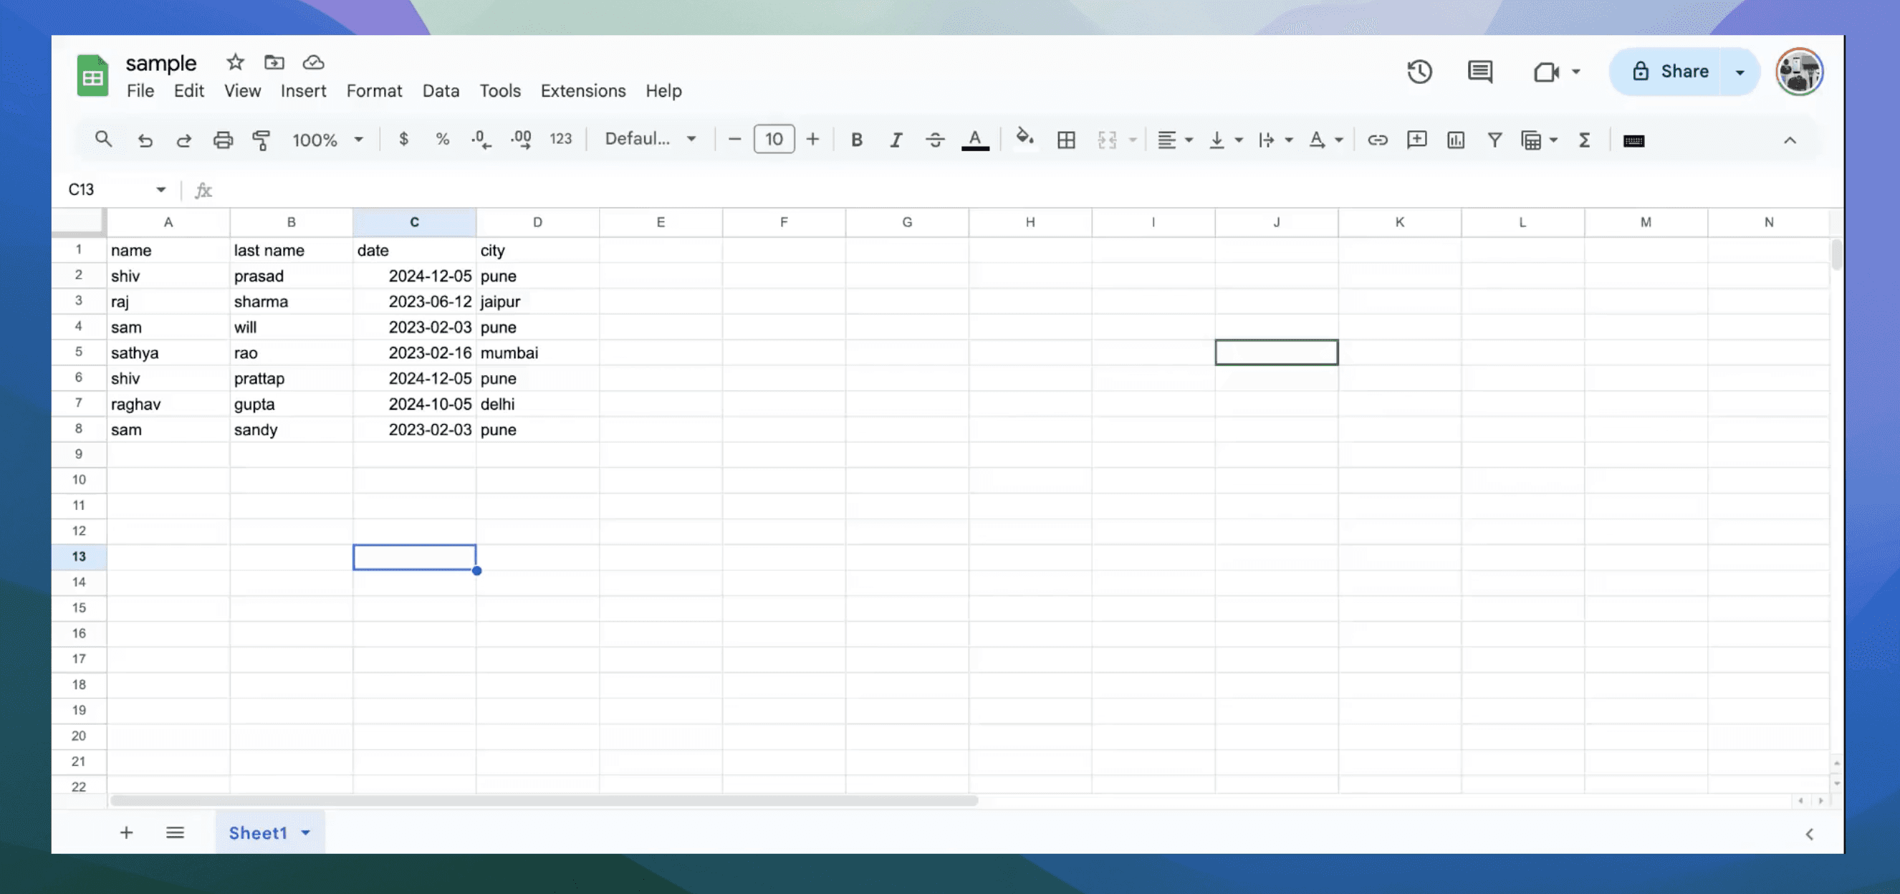Open the Sheet1 tab menu arrow
The width and height of the screenshot is (1900, 894).
coord(305,833)
